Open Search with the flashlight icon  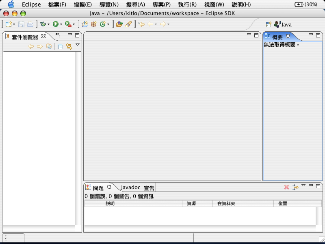click(128, 24)
